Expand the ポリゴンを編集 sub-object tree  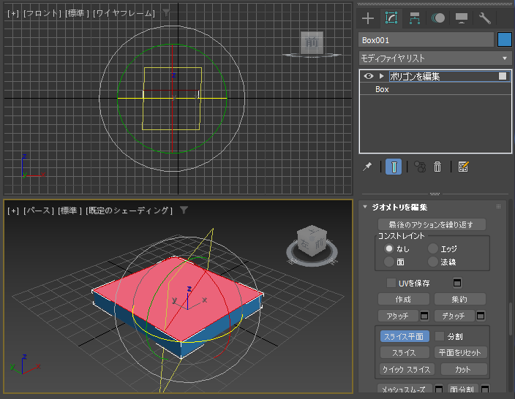coord(381,76)
